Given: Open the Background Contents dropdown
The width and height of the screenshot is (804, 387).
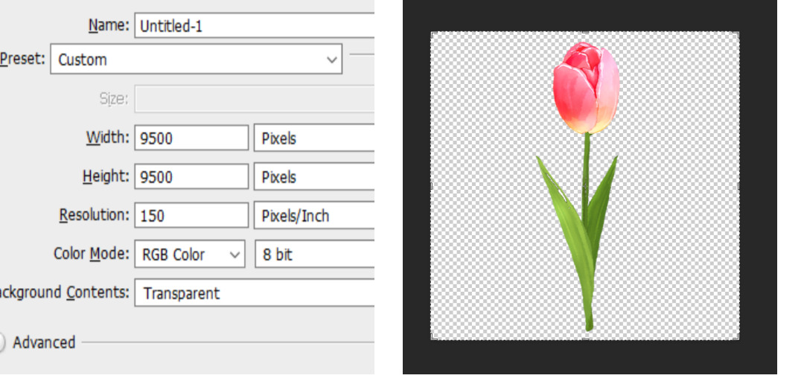Looking at the screenshot, I should click(x=253, y=293).
